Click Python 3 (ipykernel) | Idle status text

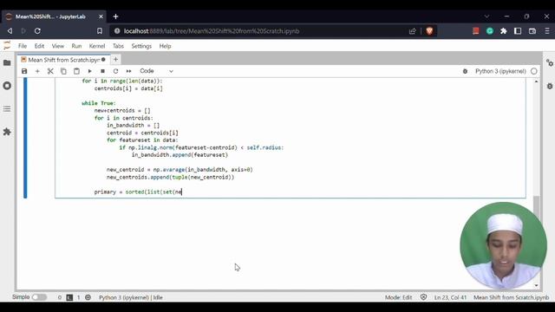(131, 297)
